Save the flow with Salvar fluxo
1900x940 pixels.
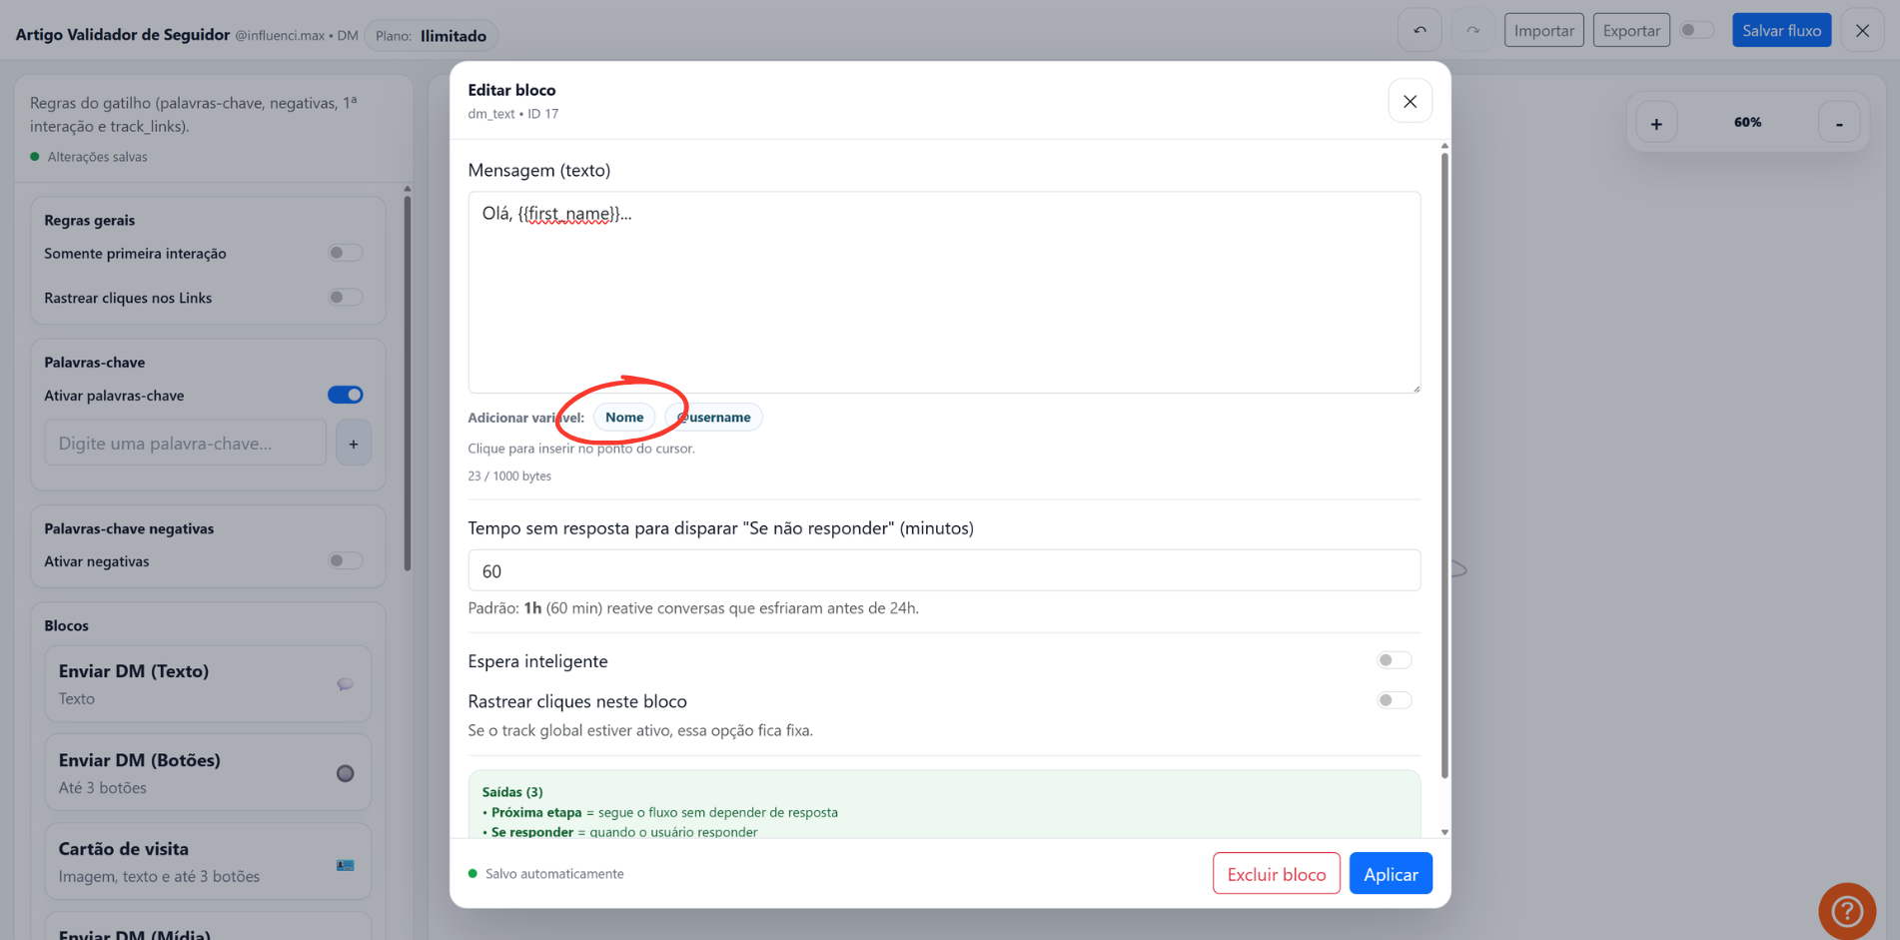click(x=1781, y=30)
